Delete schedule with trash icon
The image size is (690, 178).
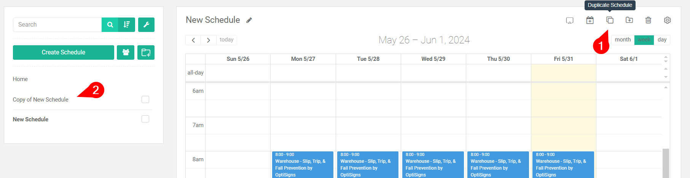point(648,20)
